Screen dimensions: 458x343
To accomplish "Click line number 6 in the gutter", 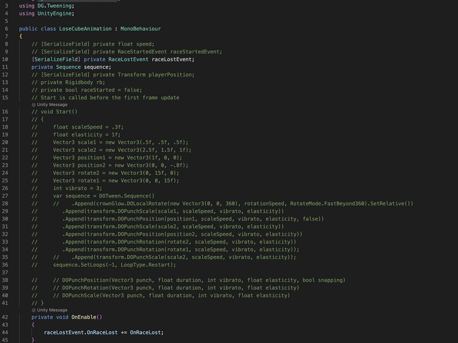I will point(6,29).
